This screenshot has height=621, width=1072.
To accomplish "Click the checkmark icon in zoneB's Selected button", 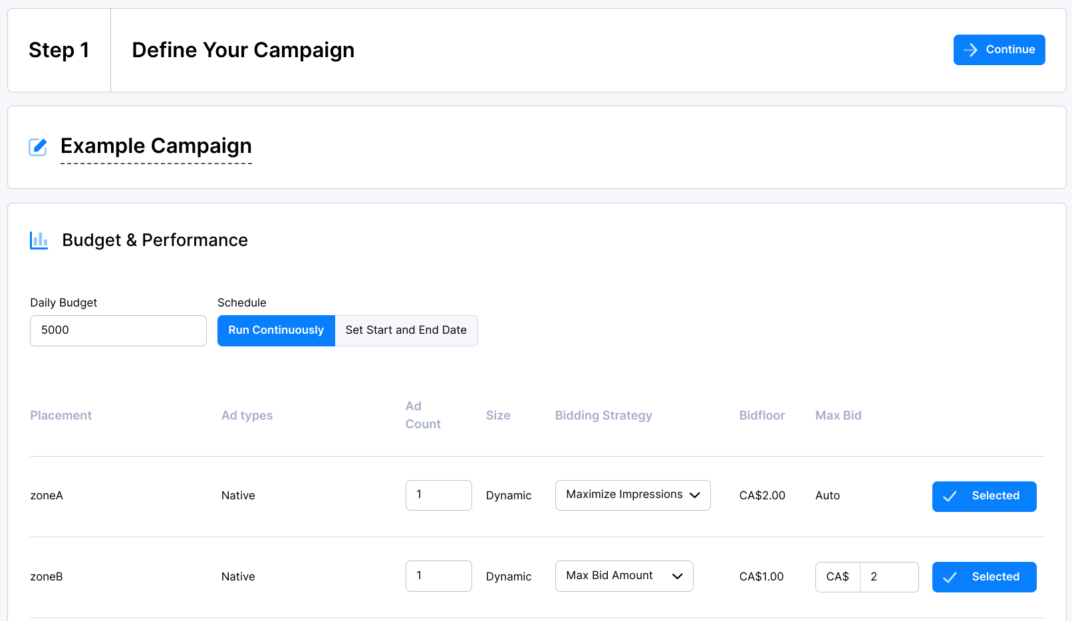I will (950, 577).
